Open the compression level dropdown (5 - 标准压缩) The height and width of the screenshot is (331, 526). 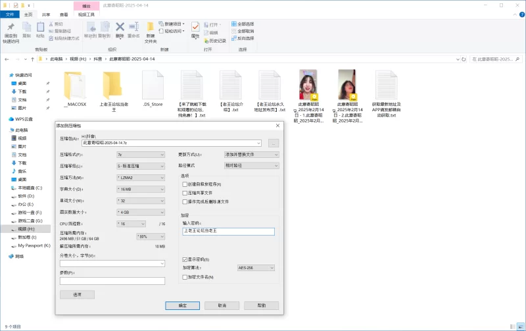pyautogui.click(x=141, y=166)
